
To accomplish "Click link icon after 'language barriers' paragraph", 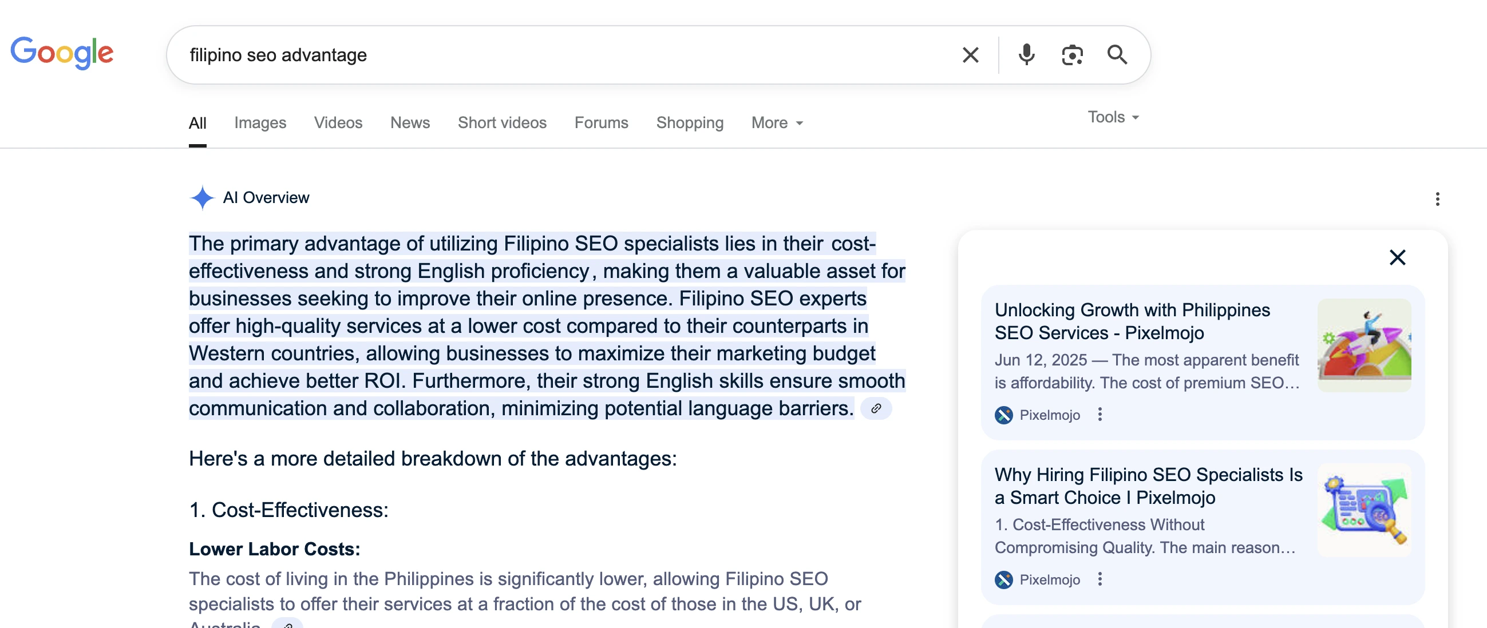I will 876,408.
